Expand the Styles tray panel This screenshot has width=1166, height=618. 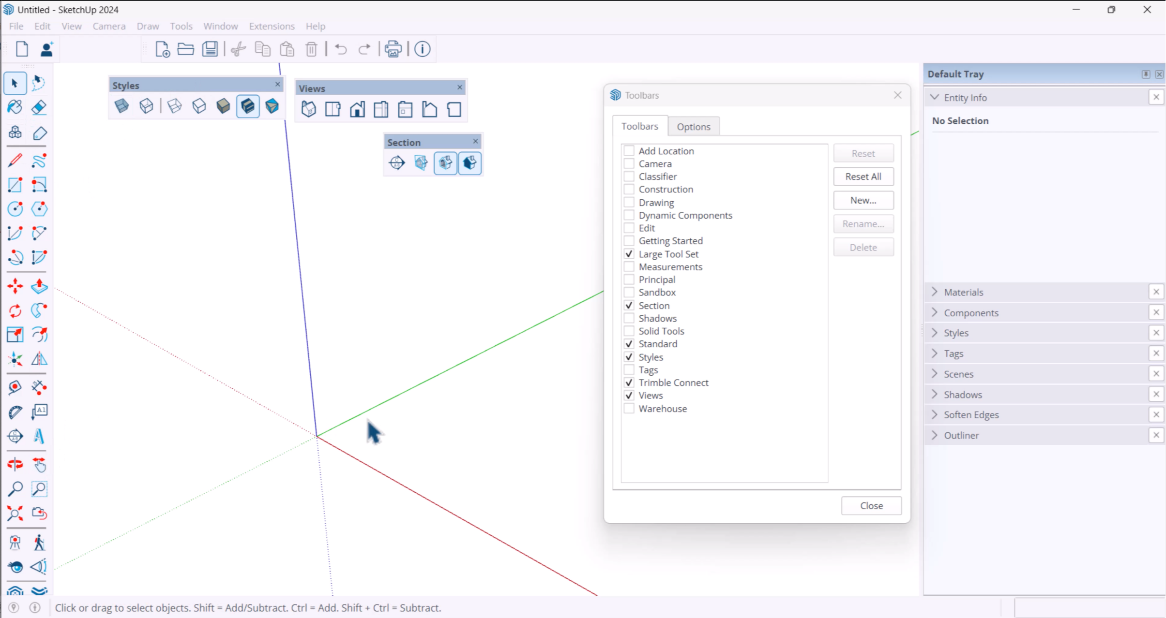pyautogui.click(x=935, y=333)
